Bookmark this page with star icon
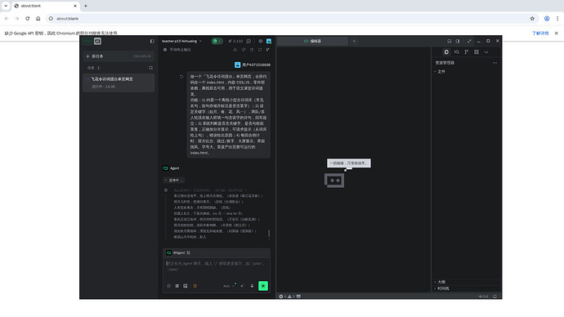This screenshot has height=317, width=564. tap(532, 18)
